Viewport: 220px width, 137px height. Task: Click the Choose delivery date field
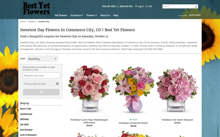tap(41, 84)
